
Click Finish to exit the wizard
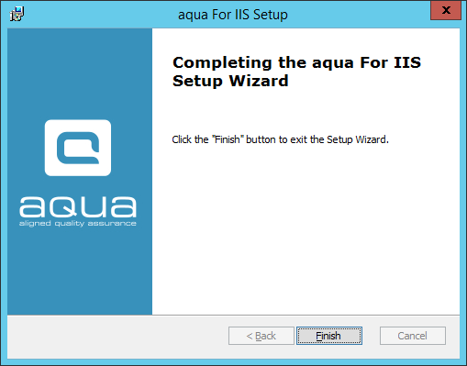pyautogui.click(x=329, y=336)
